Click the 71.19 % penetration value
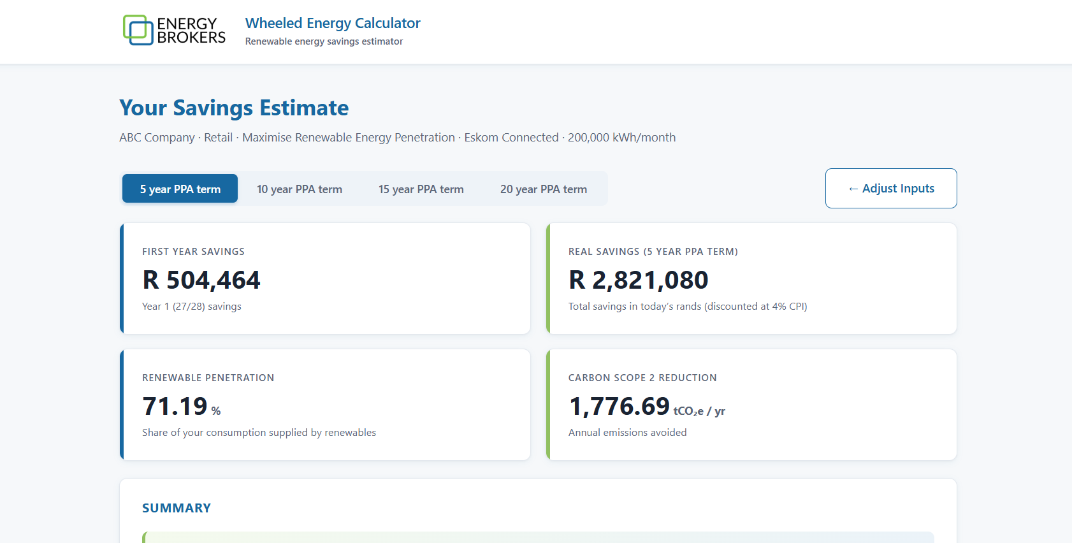 tap(182, 406)
